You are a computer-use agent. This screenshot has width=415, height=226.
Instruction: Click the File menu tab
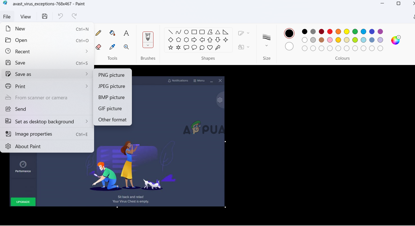tap(7, 17)
